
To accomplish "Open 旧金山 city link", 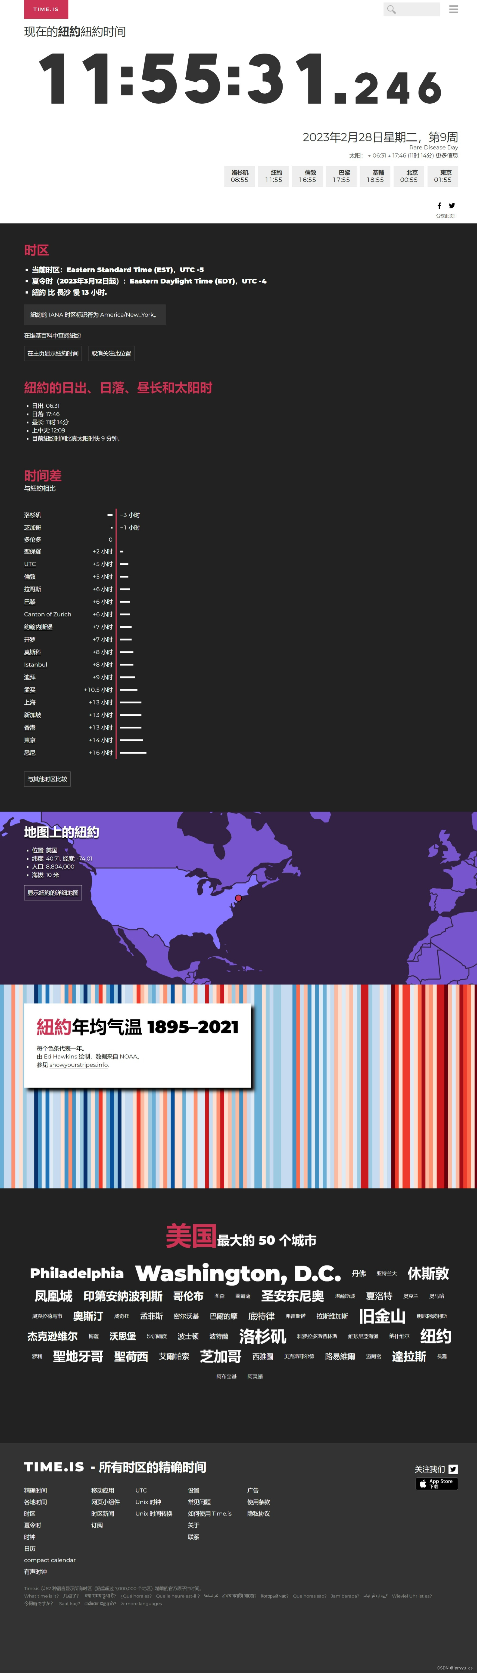I will 382,1316.
